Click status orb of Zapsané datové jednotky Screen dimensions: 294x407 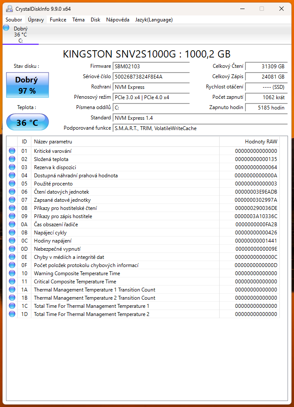coord(12,200)
